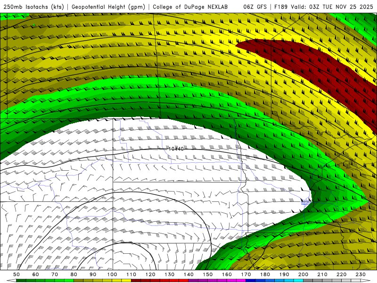Click the '220' scale number
377x283 pixels.
(341, 275)
